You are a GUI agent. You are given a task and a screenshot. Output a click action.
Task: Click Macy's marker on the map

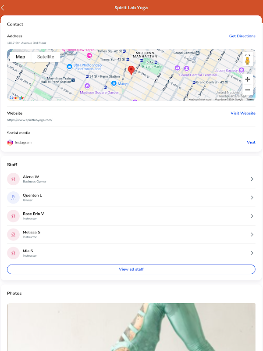114,83
